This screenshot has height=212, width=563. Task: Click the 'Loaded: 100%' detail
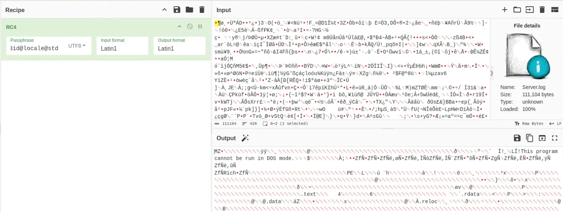[518, 109]
